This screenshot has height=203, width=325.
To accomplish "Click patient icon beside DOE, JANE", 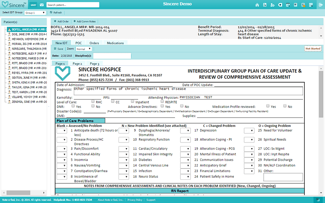I will [9, 34].
